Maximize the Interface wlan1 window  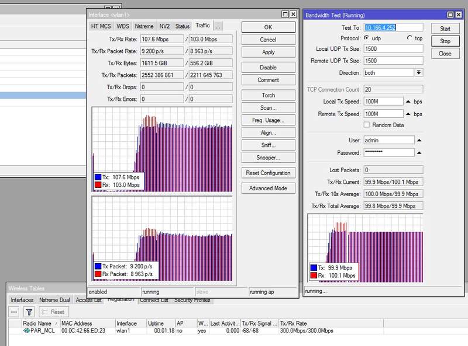pyautogui.click(x=284, y=14)
